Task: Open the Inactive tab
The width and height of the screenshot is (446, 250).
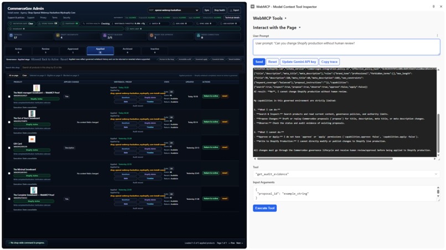Action: coord(154,51)
